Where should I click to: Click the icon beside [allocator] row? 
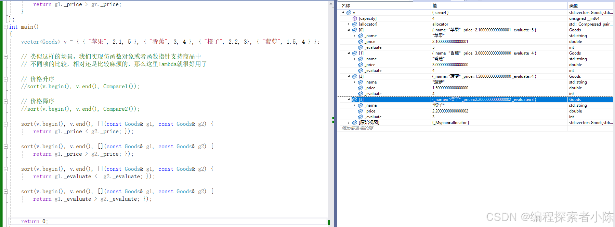pos(355,24)
